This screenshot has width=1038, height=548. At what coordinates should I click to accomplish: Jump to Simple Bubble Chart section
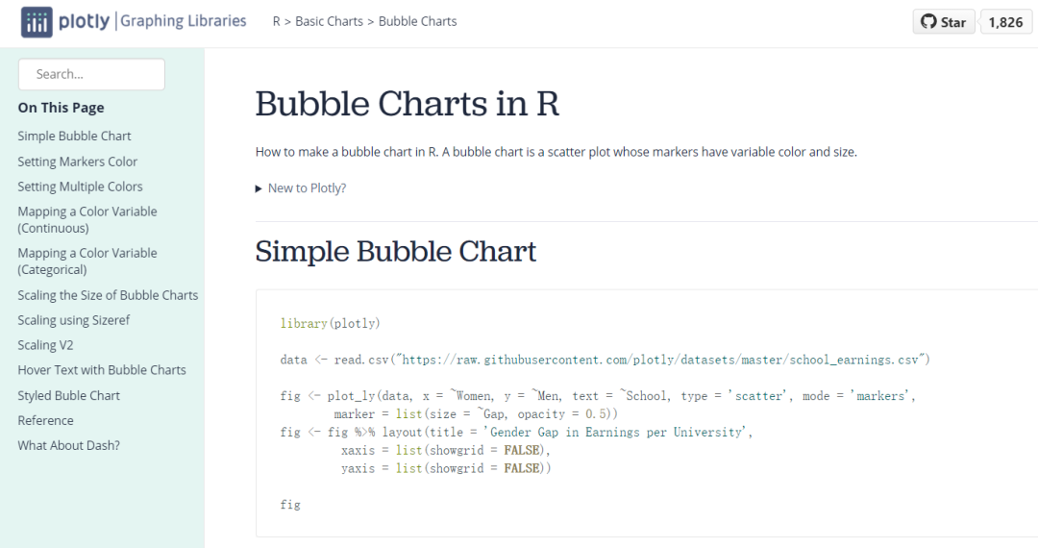pyautogui.click(x=74, y=136)
